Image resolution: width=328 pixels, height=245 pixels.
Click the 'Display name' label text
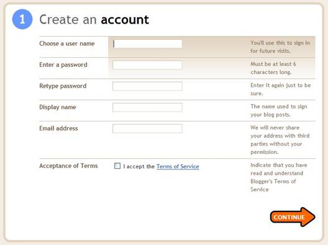[x=58, y=107]
